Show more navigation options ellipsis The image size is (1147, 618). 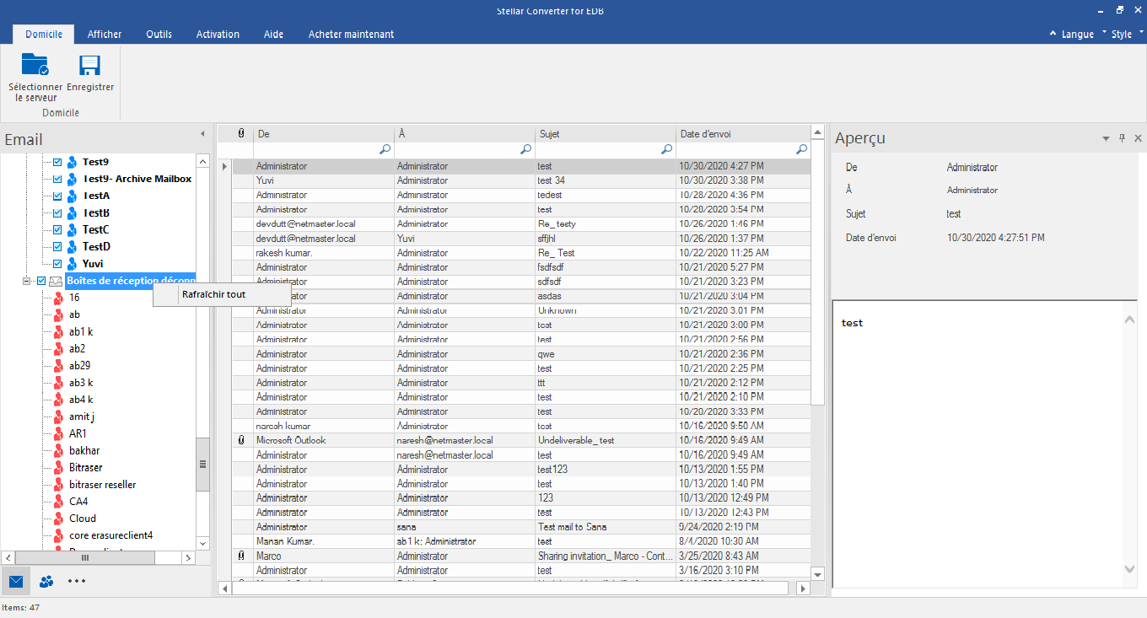click(x=77, y=581)
